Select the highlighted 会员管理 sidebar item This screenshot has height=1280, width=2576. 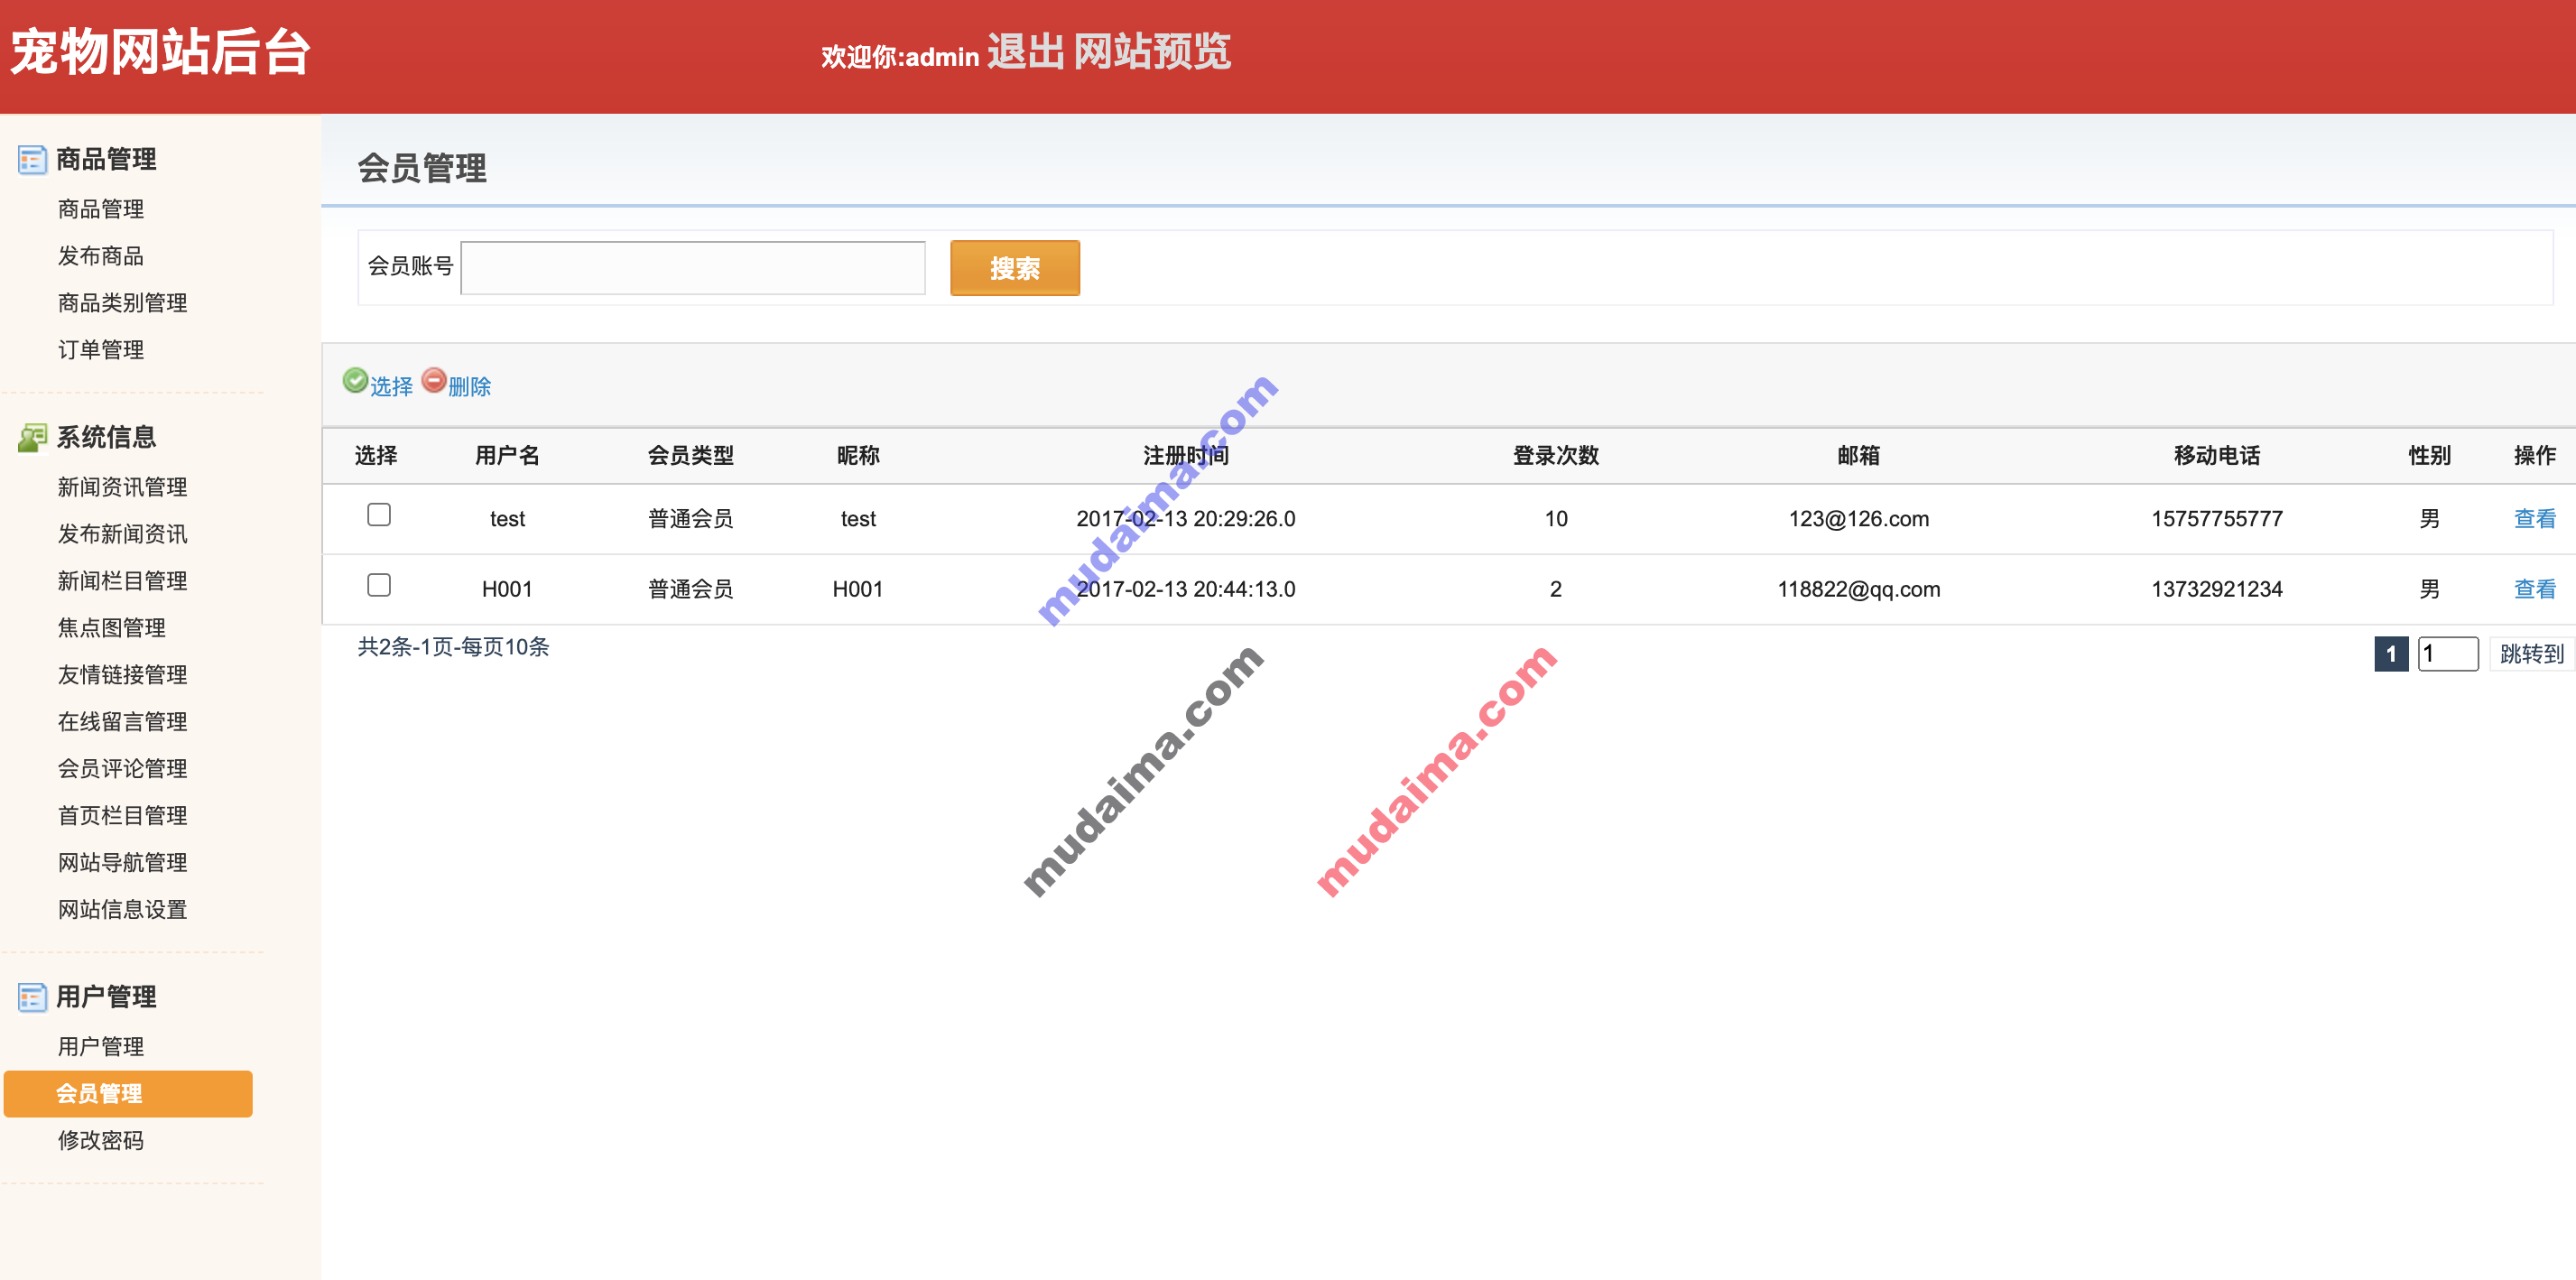click(x=128, y=1094)
